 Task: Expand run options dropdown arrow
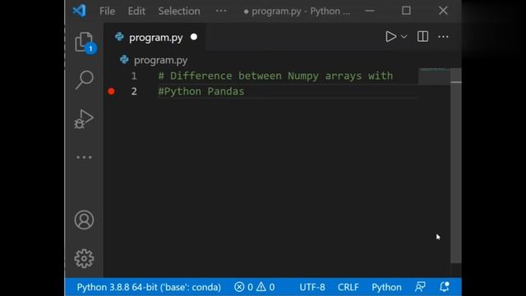[404, 36]
